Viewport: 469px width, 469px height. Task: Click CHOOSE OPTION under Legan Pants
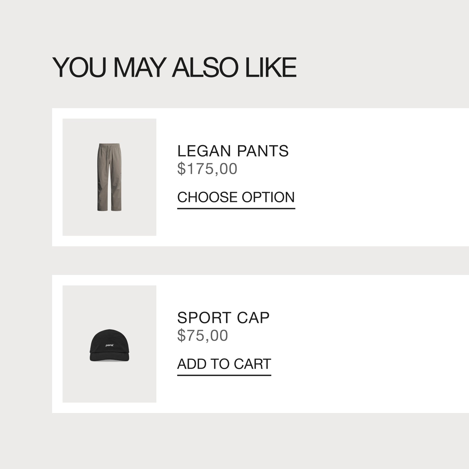tap(236, 199)
